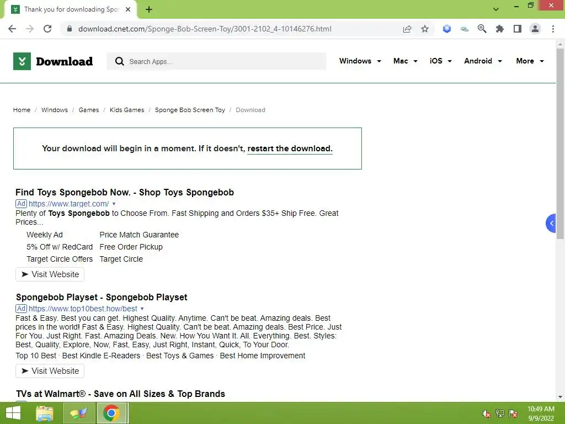Open the Target Circle Offers sitelink
The image size is (565, 424).
pos(60,259)
